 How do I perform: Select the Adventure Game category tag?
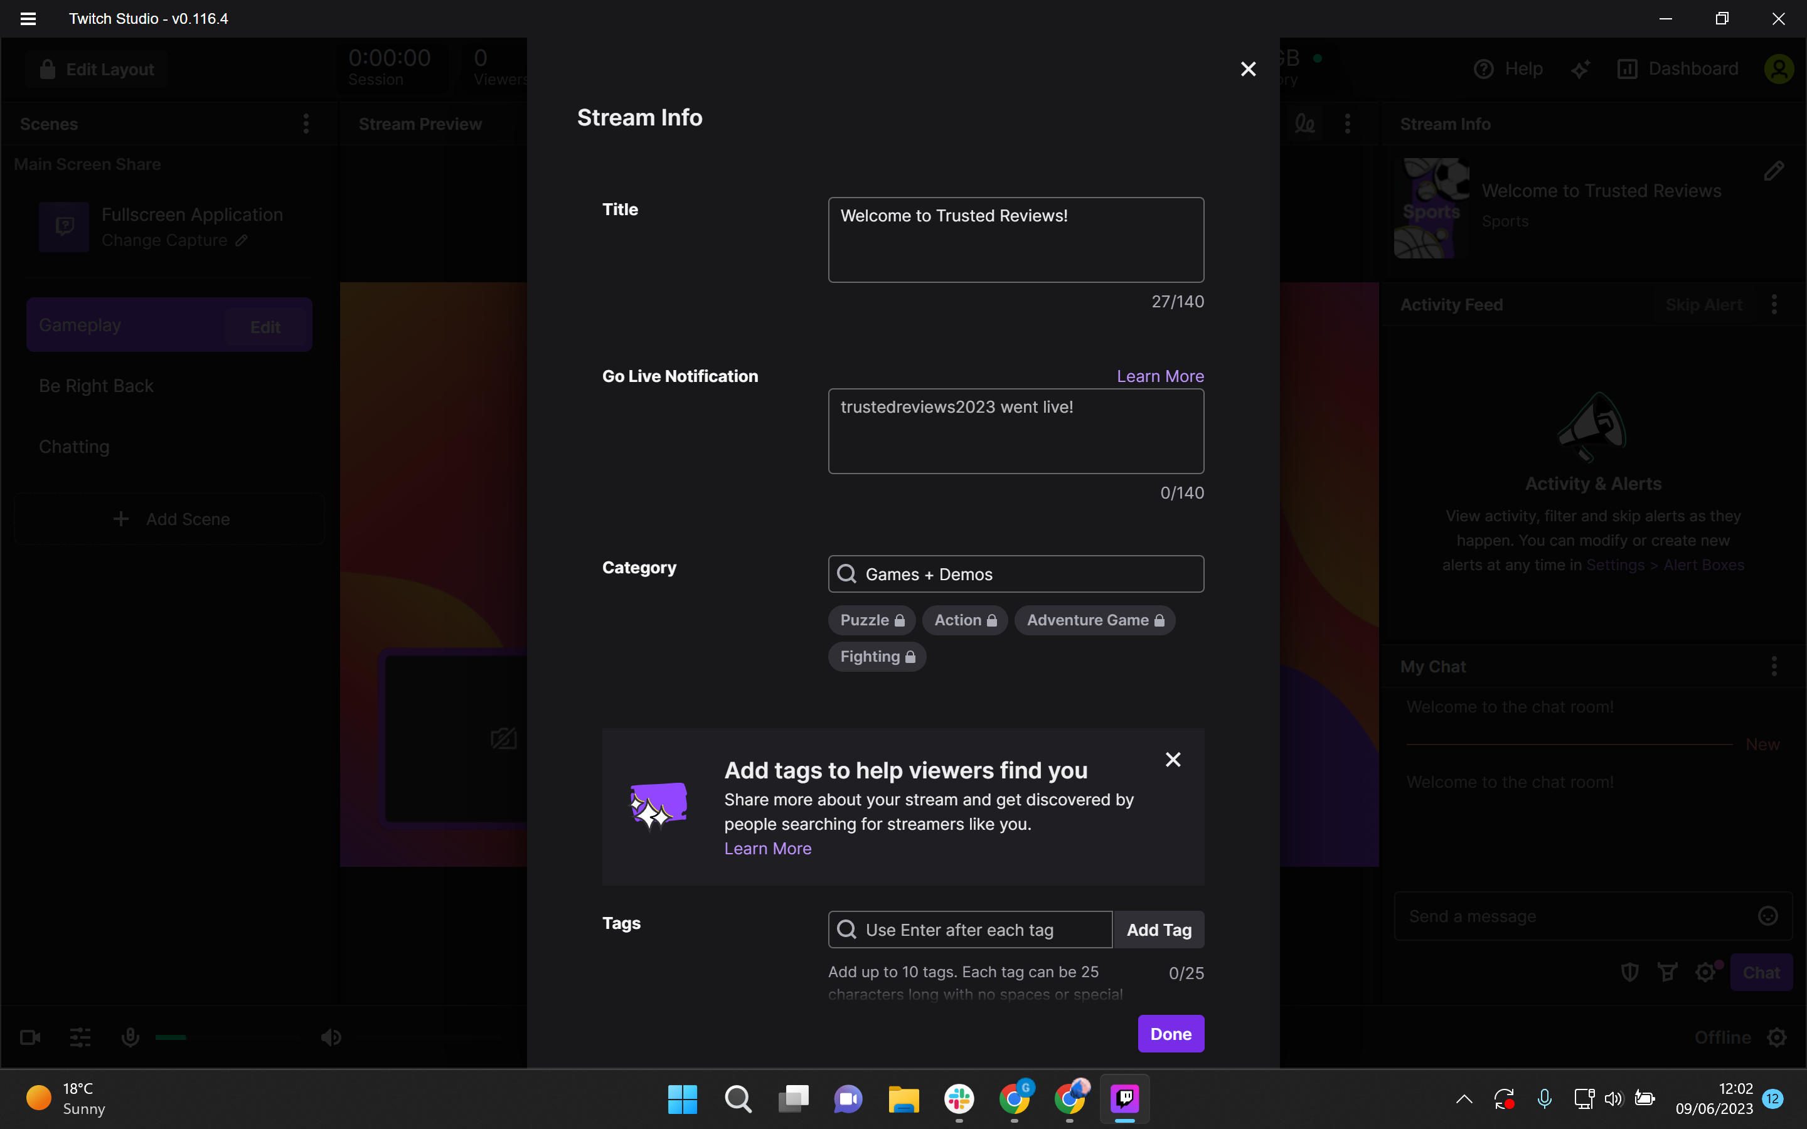coord(1095,620)
